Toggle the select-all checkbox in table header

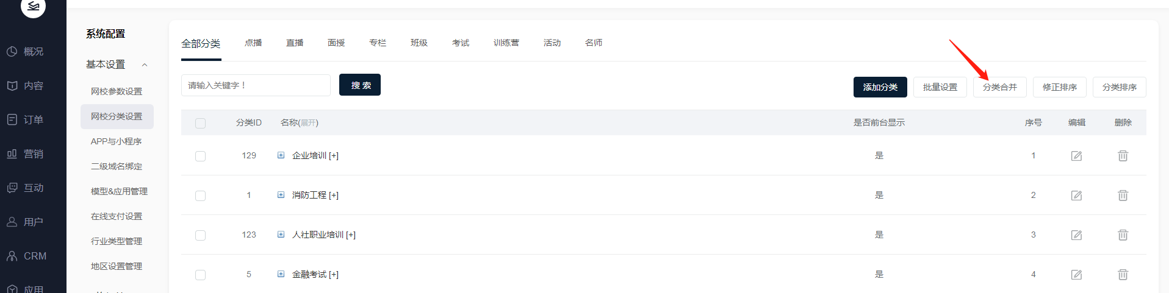pos(200,123)
